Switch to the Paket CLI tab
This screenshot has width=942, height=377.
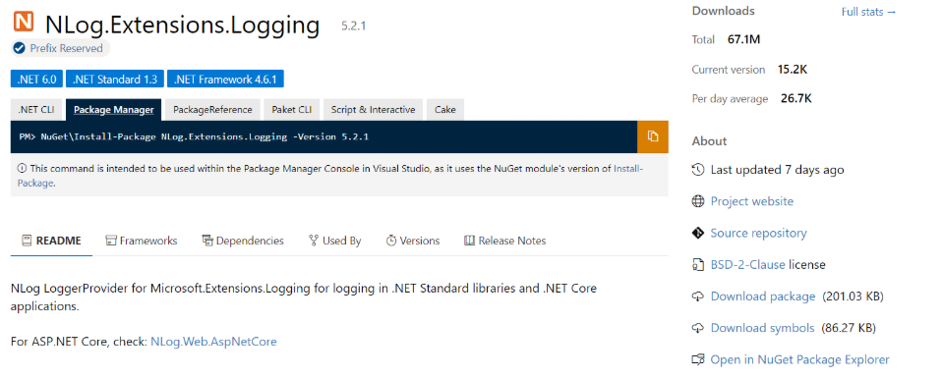point(292,110)
